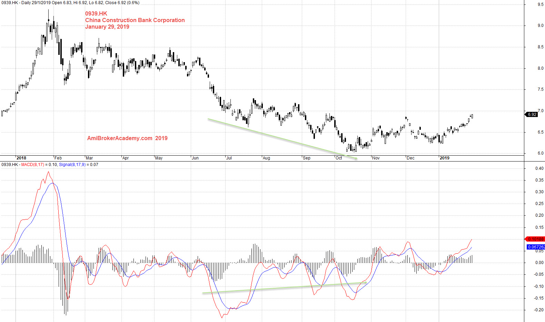Click the red 0.10188 MACD value tag
This screenshot has width=545, height=322.
click(535, 239)
